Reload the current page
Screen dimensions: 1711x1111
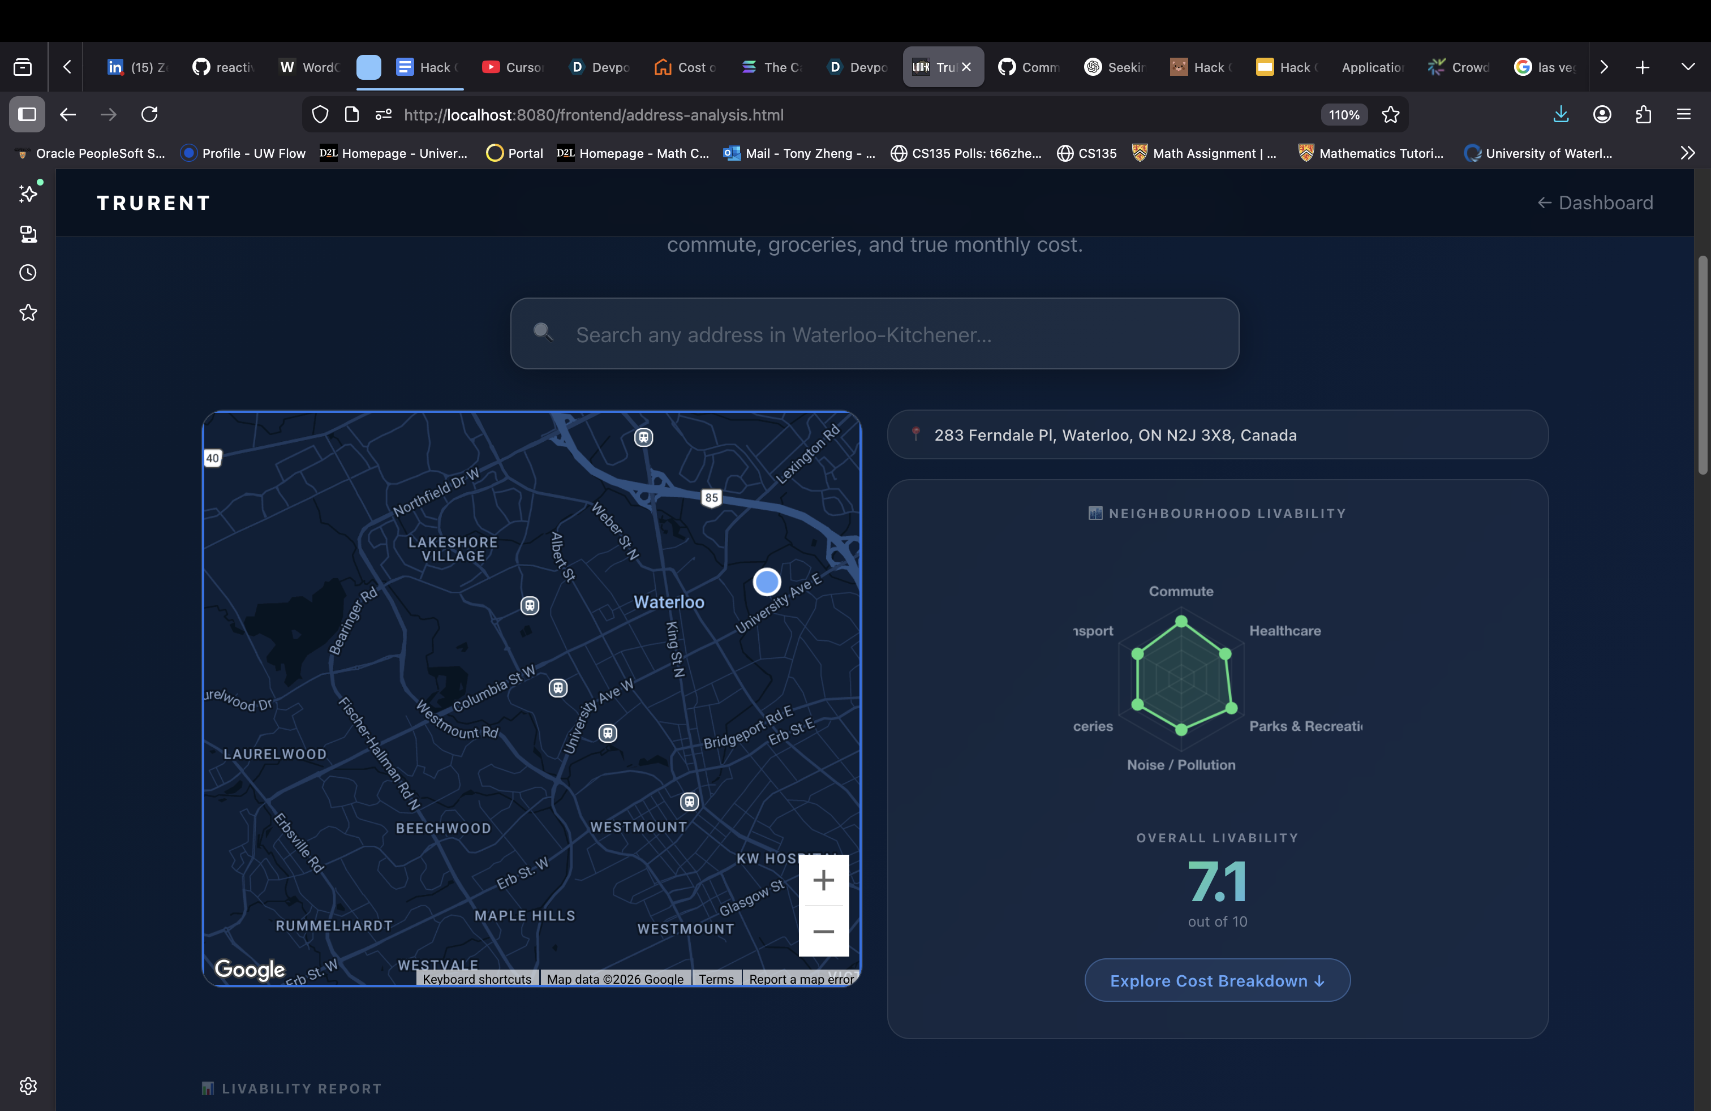click(x=149, y=114)
